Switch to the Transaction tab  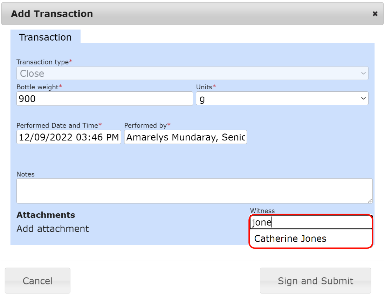click(45, 37)
